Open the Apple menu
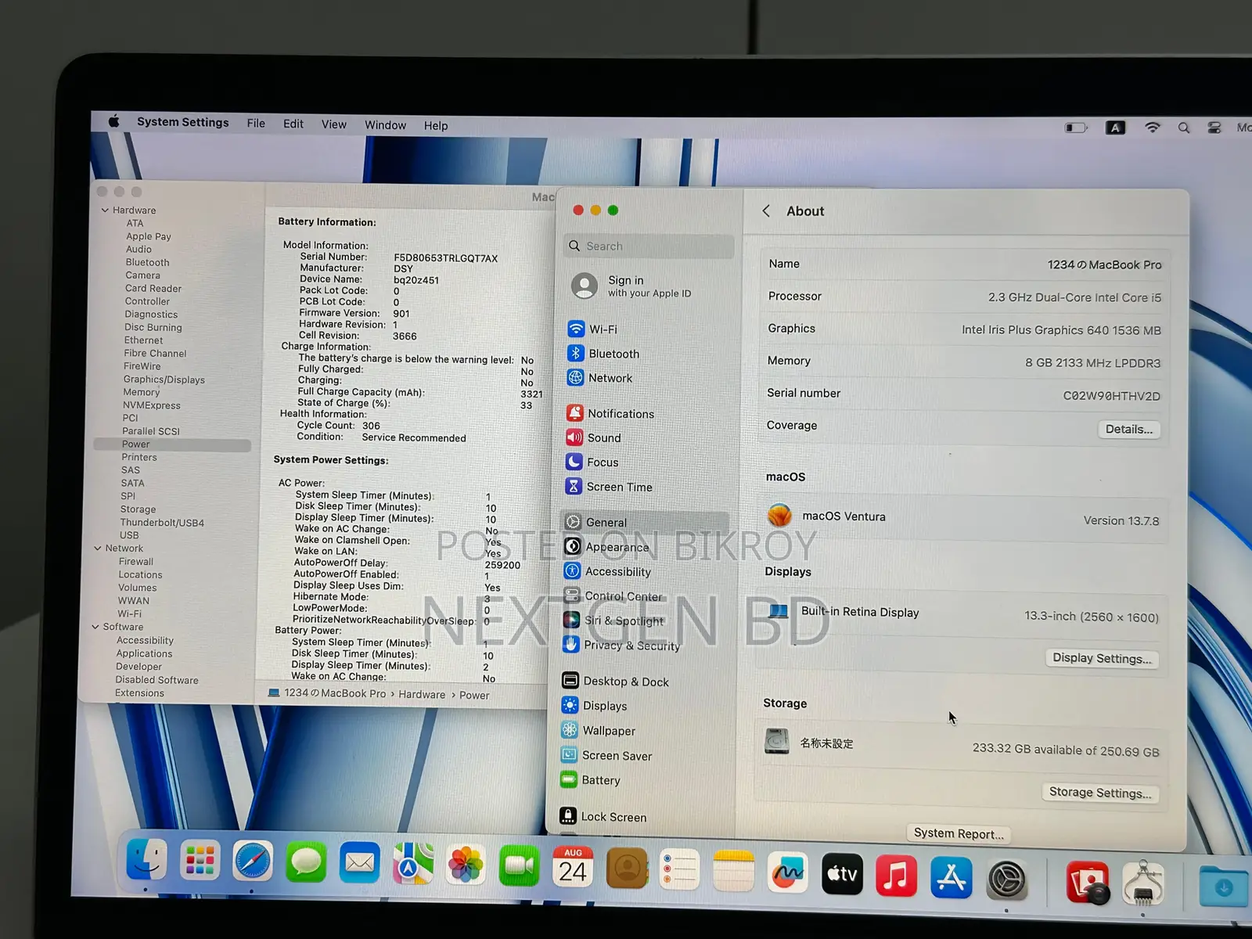This screenshot has width=1252, height=939. [x=114, y=121]
